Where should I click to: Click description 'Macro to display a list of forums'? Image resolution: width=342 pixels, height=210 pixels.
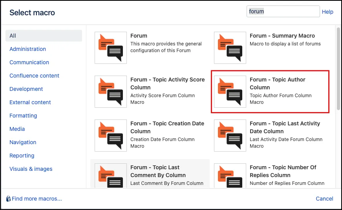tap(285, 44)
